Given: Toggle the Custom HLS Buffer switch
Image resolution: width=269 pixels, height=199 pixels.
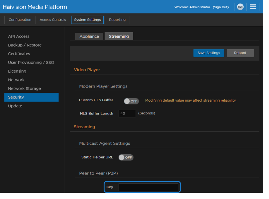Looking at the screenshot, I should pyautogui.click(x=131, y=101).
